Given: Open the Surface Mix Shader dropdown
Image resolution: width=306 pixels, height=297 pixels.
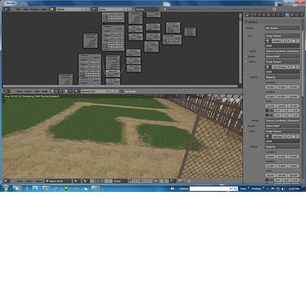Looking at the screenshot, I should coord(282,28).
